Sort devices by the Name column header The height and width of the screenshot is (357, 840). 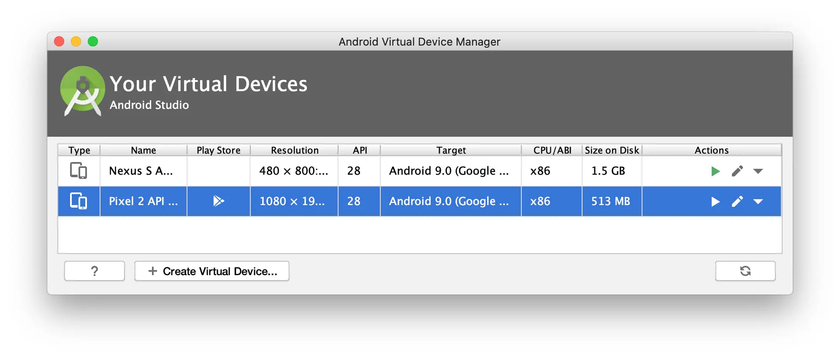click(143, 150)
